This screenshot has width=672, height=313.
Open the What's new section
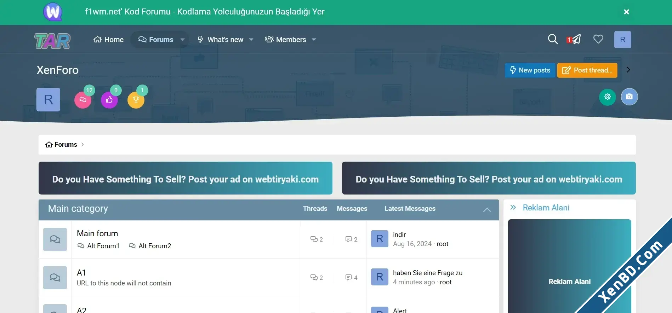click(221, 40)
